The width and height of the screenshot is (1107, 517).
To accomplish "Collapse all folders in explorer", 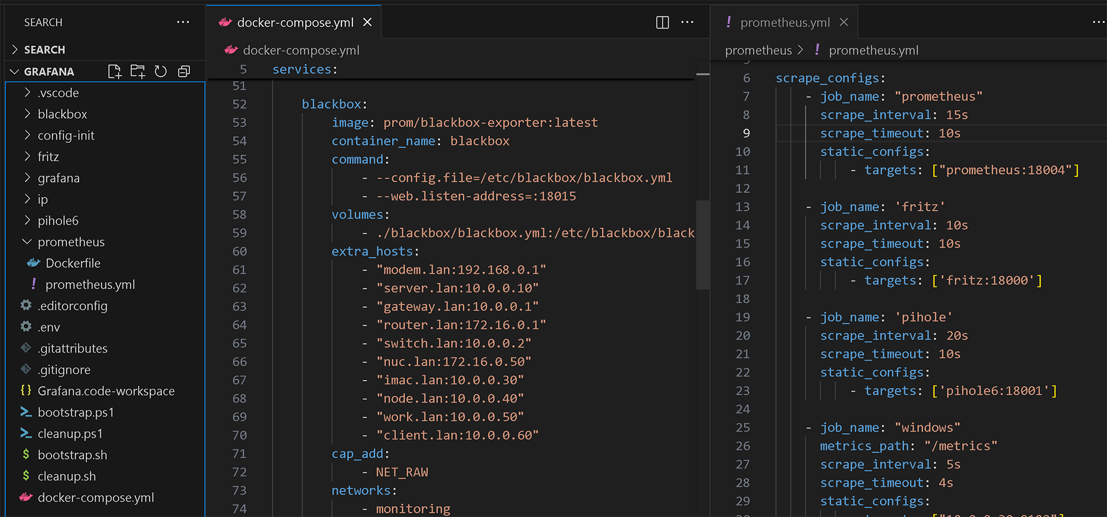I will point(184,71).
